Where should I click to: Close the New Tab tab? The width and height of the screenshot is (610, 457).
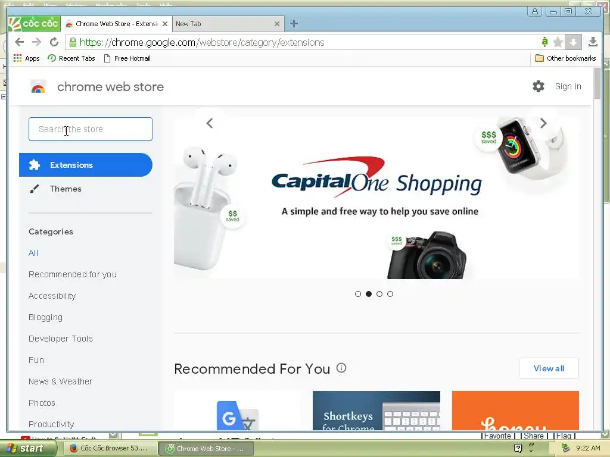tap(276, 24)
